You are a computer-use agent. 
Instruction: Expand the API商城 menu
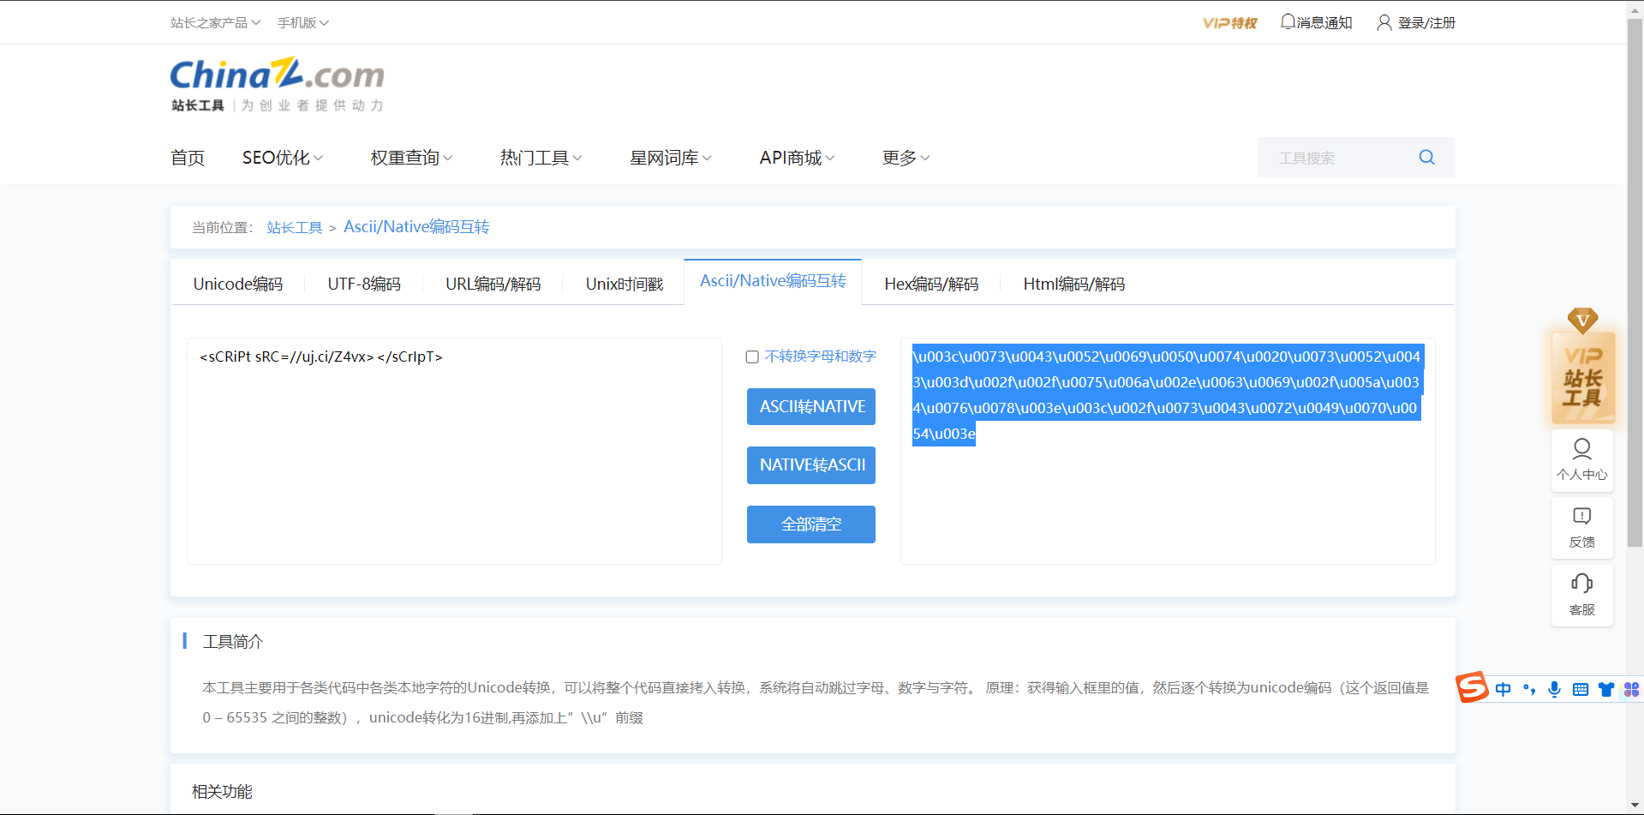797,158
